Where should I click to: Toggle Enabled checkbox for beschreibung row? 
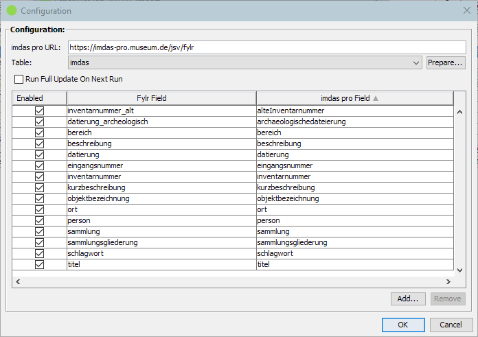point(39,143)
